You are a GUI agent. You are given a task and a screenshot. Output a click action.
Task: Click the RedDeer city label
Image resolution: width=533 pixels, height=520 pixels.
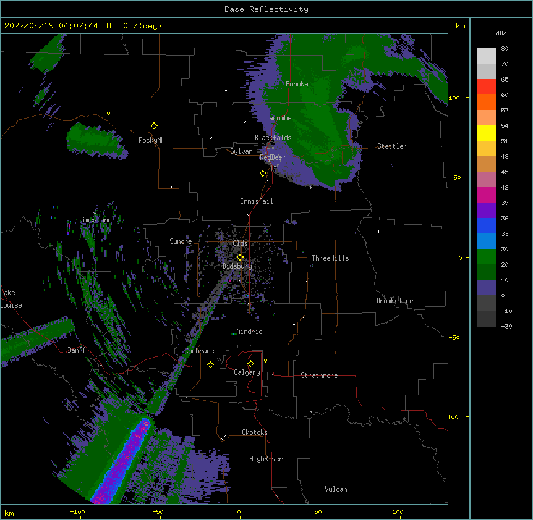coord(273,157)
